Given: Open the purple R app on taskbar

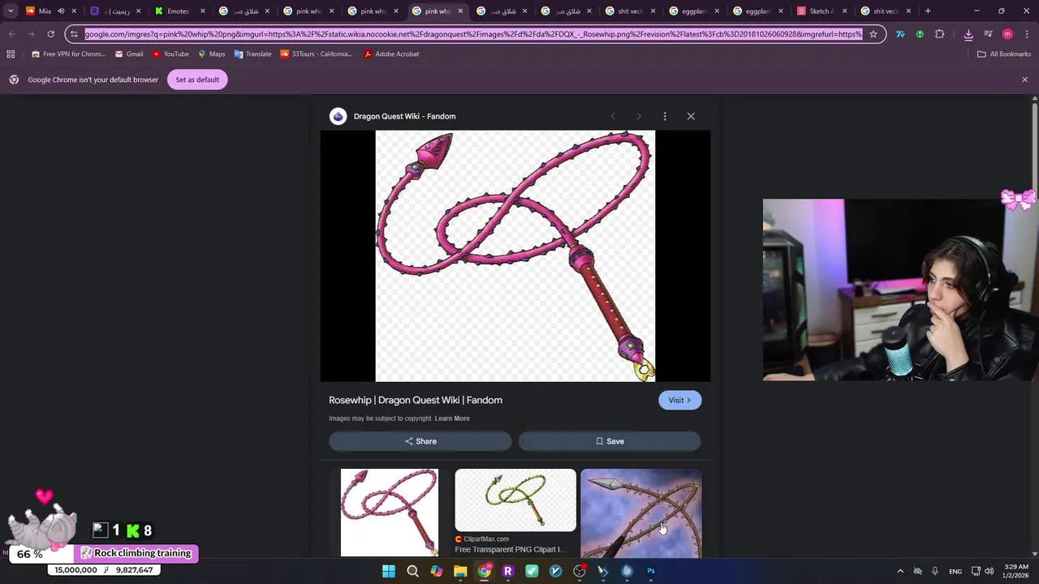Looking at the screenshot, I should tap(508, 571).
